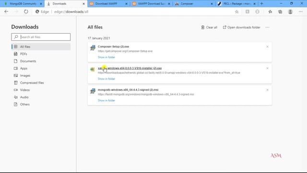Filter downloads by Images
307x173 pixels.
[41, 75]
